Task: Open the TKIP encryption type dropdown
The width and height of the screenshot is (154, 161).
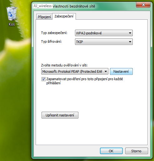Action: coord(104,42)
